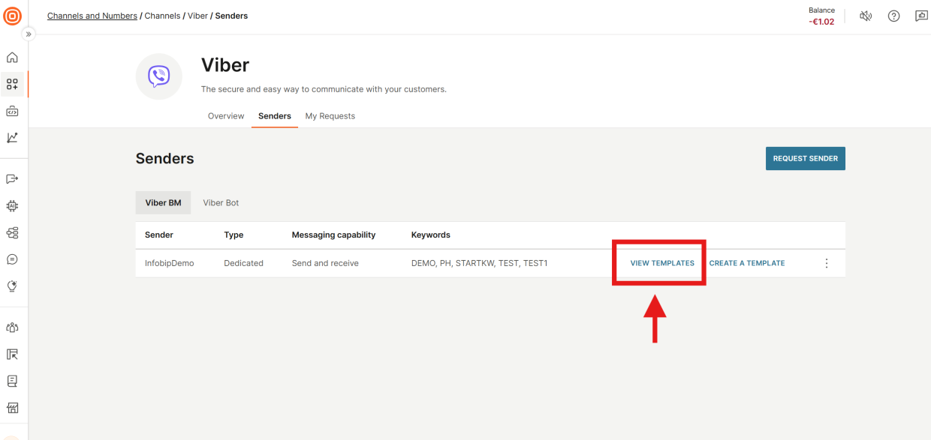Open the People group sidebar icon
The image size is (931, 440).
12,328
